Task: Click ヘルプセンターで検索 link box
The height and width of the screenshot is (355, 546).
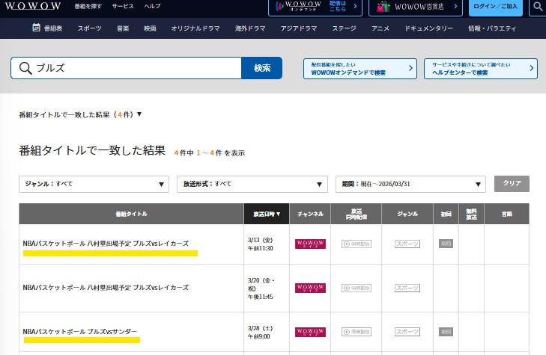Action: click(x=481, y=69)
